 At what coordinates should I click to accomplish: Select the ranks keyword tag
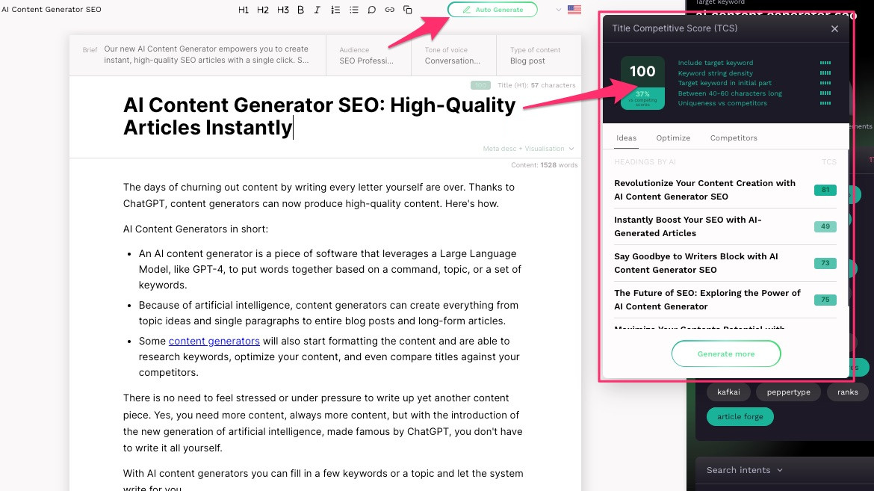tap(847, 392)
